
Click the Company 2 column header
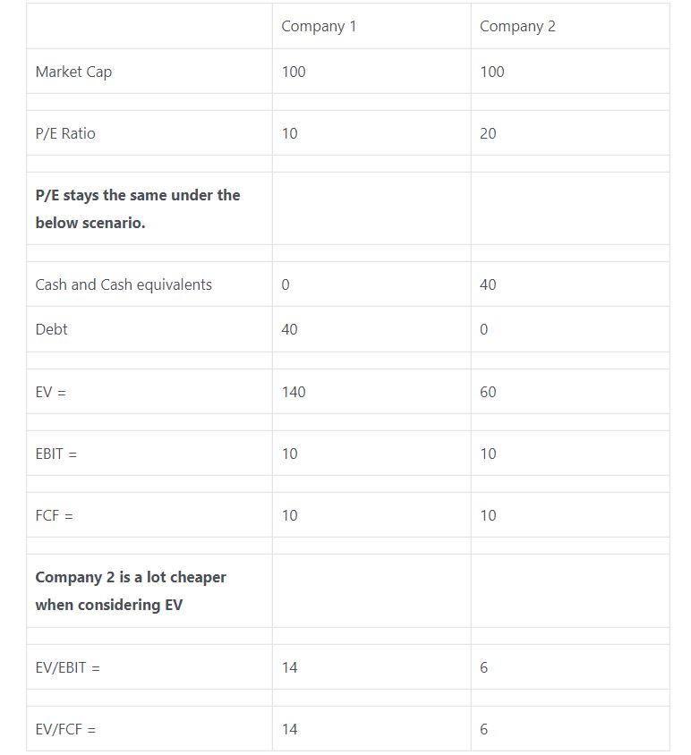517,27
